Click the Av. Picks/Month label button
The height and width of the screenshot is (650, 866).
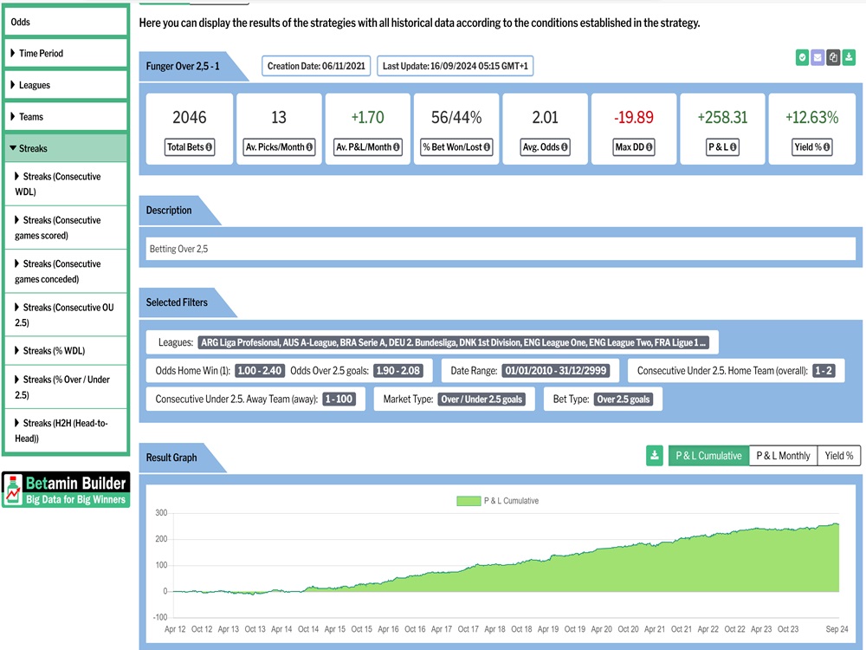278,147
